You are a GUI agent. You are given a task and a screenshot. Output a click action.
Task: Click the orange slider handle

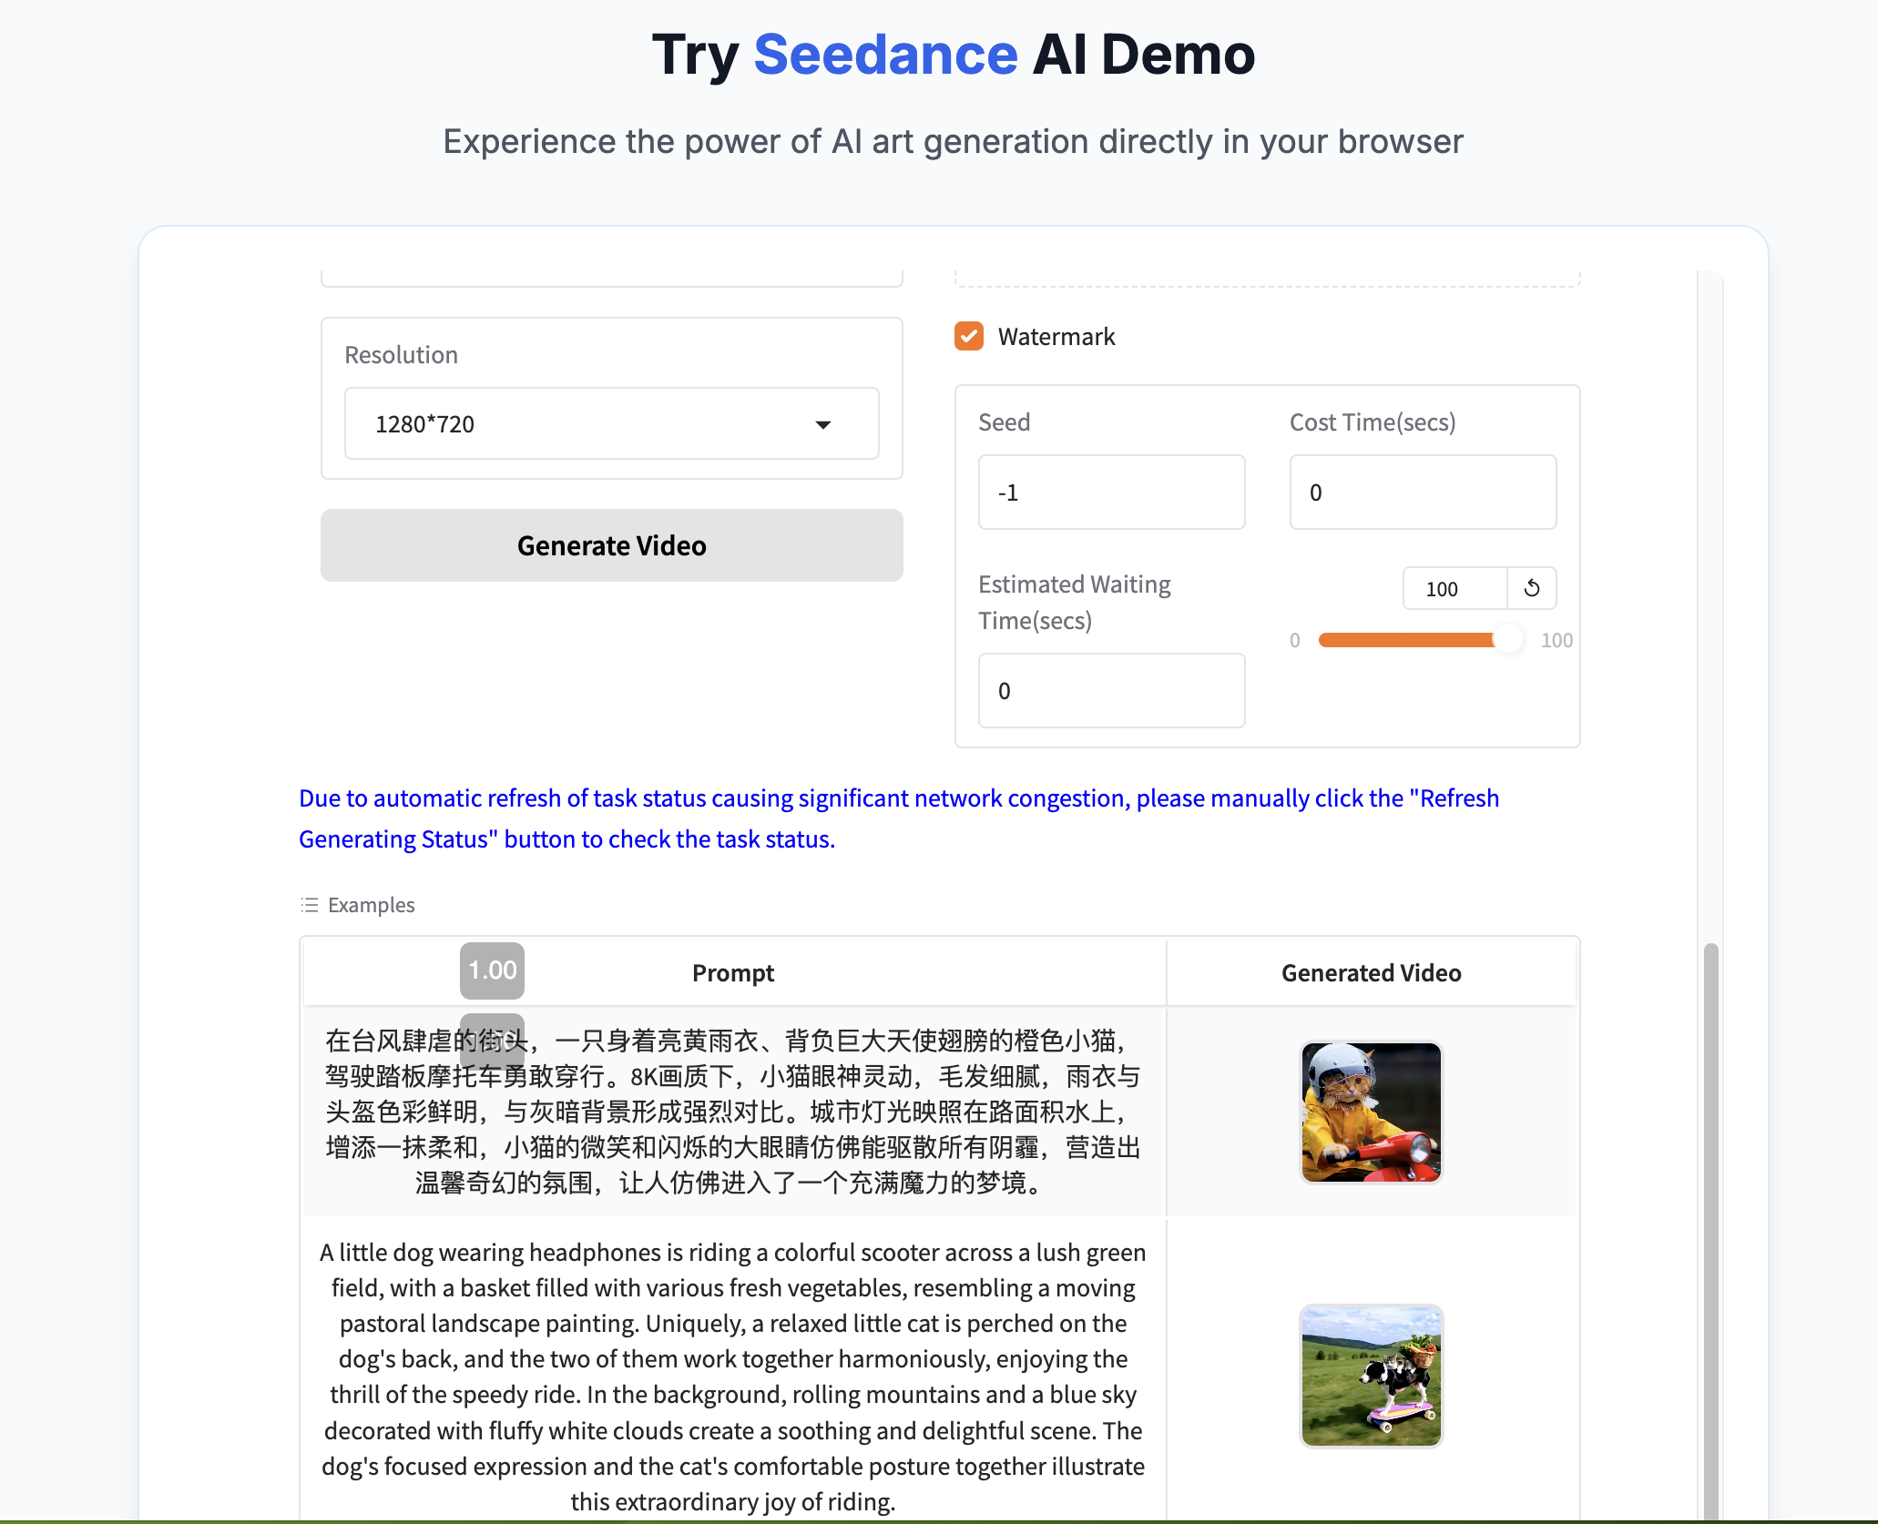[x=1508, y=639]
